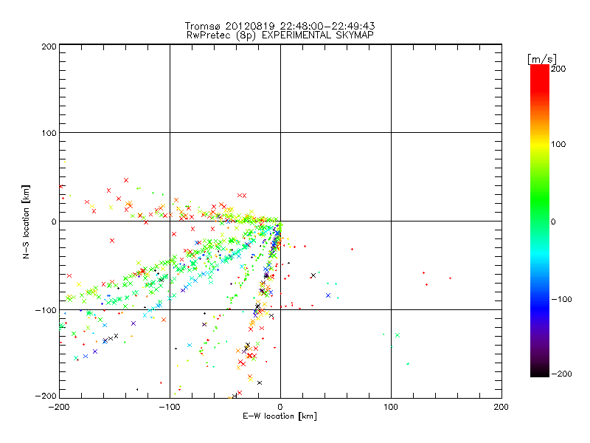Click the isolated blue X marker east of origin
Viewport: 590px width, 443px height.
328,295
